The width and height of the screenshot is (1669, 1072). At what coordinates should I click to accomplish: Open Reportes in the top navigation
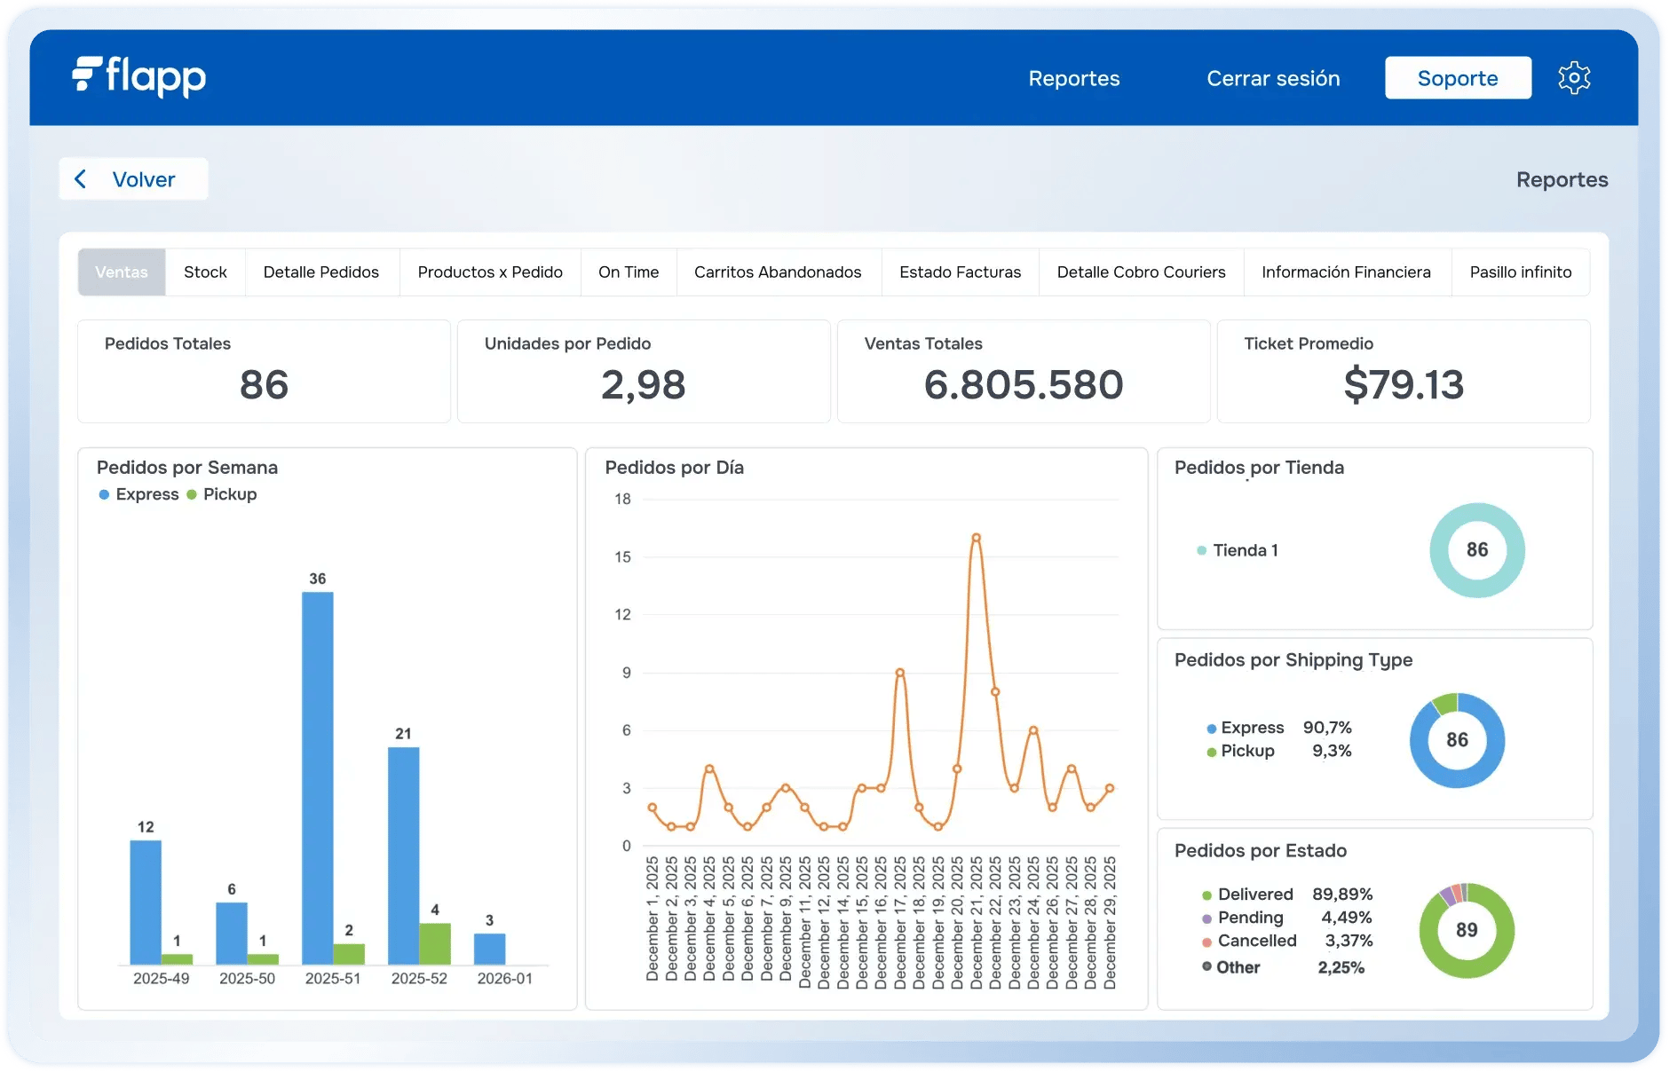click(x=1073, y=78)
